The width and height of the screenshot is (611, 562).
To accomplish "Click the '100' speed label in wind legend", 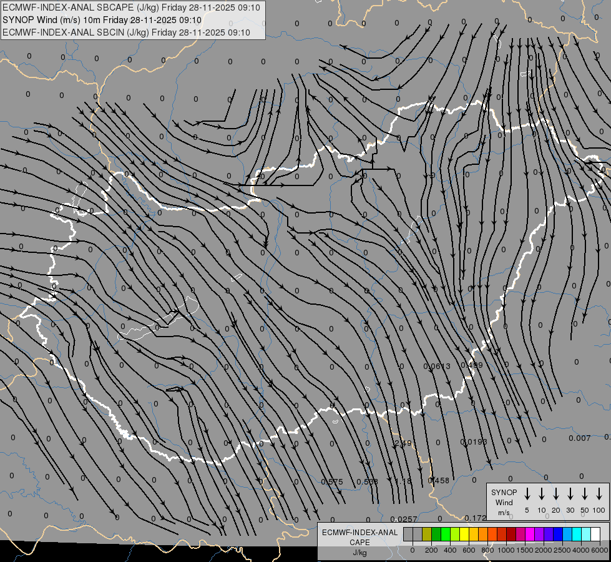I will tap(599, 511).
